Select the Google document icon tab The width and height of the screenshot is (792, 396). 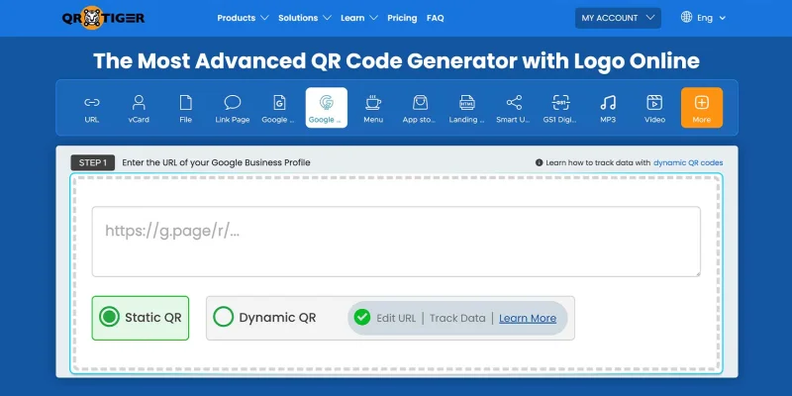279,108
